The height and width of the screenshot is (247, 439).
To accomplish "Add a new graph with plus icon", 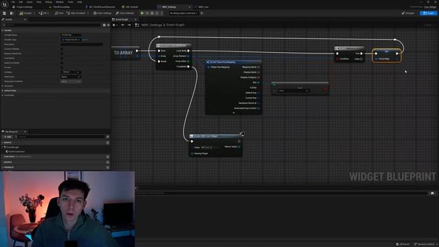I will click(108, 143).
